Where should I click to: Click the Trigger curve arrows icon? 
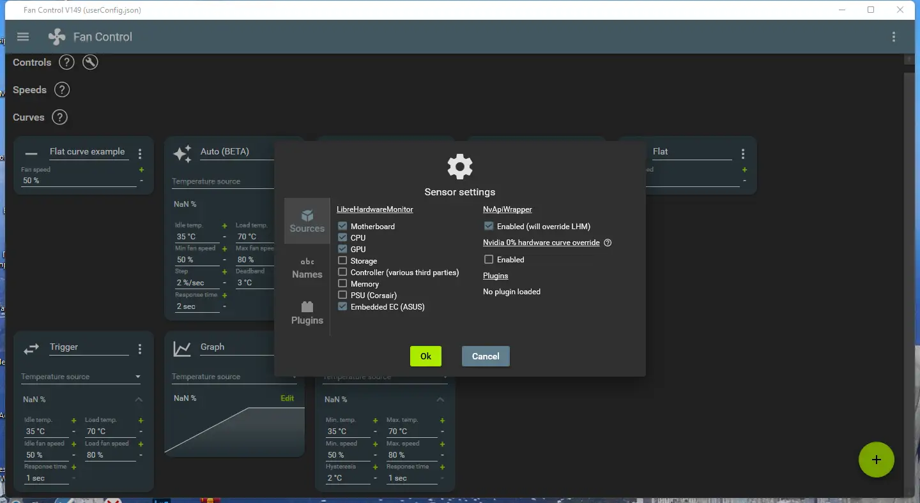(x=31, y=349)
